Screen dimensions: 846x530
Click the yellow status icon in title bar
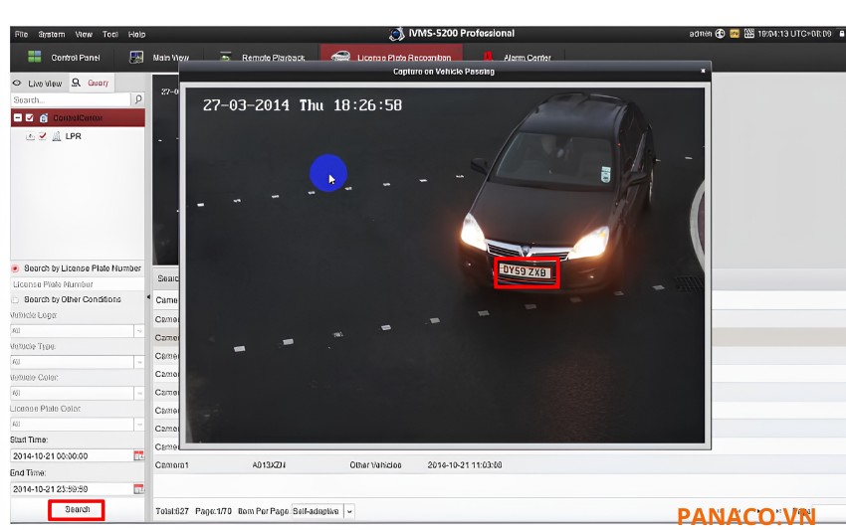[735, 34]
